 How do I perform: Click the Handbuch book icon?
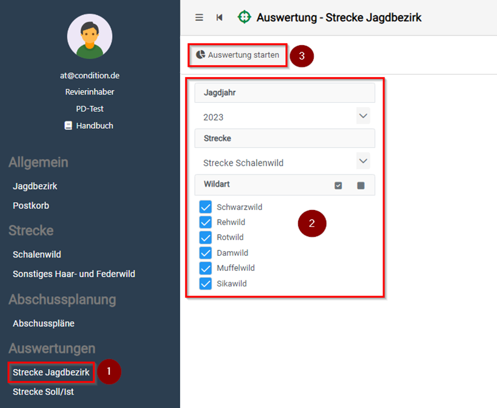pos(68,126)
